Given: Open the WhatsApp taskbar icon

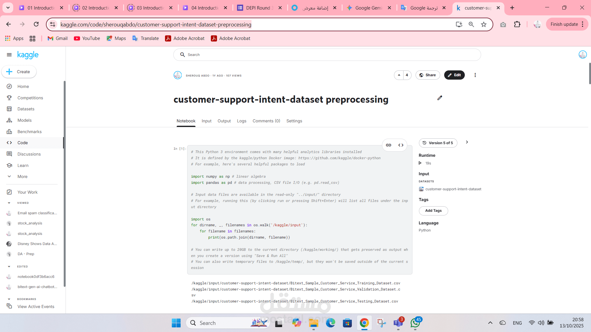Looking at the screenshot, I should (x=415, y=323).
